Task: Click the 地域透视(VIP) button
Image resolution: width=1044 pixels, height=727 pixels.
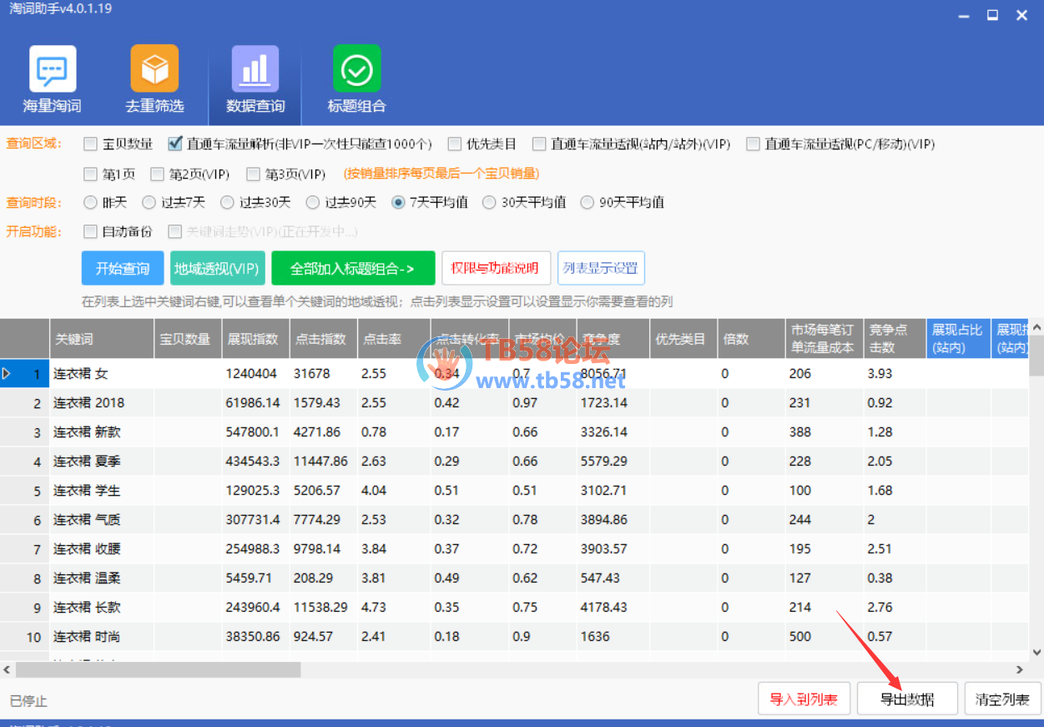Action: point(217,269)
